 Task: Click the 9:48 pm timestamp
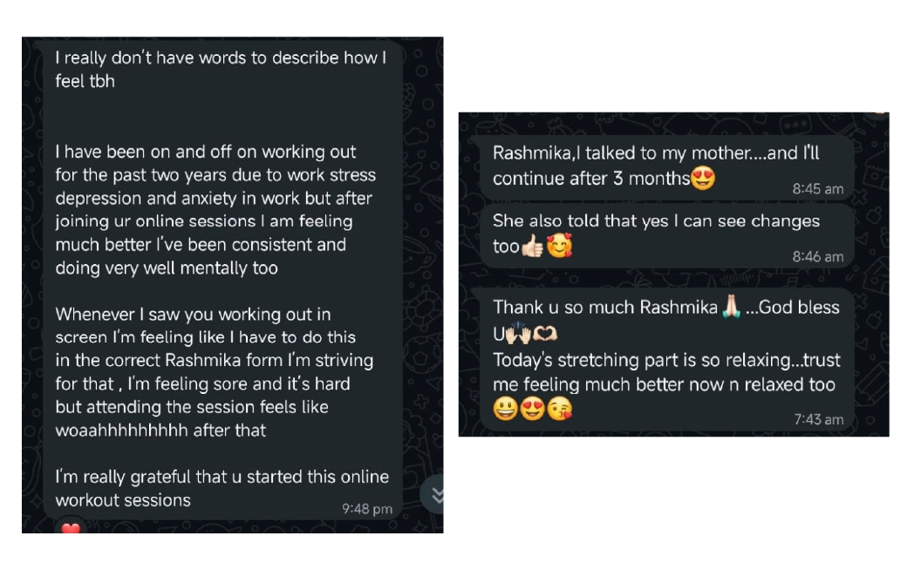click(x=367, y=509)
